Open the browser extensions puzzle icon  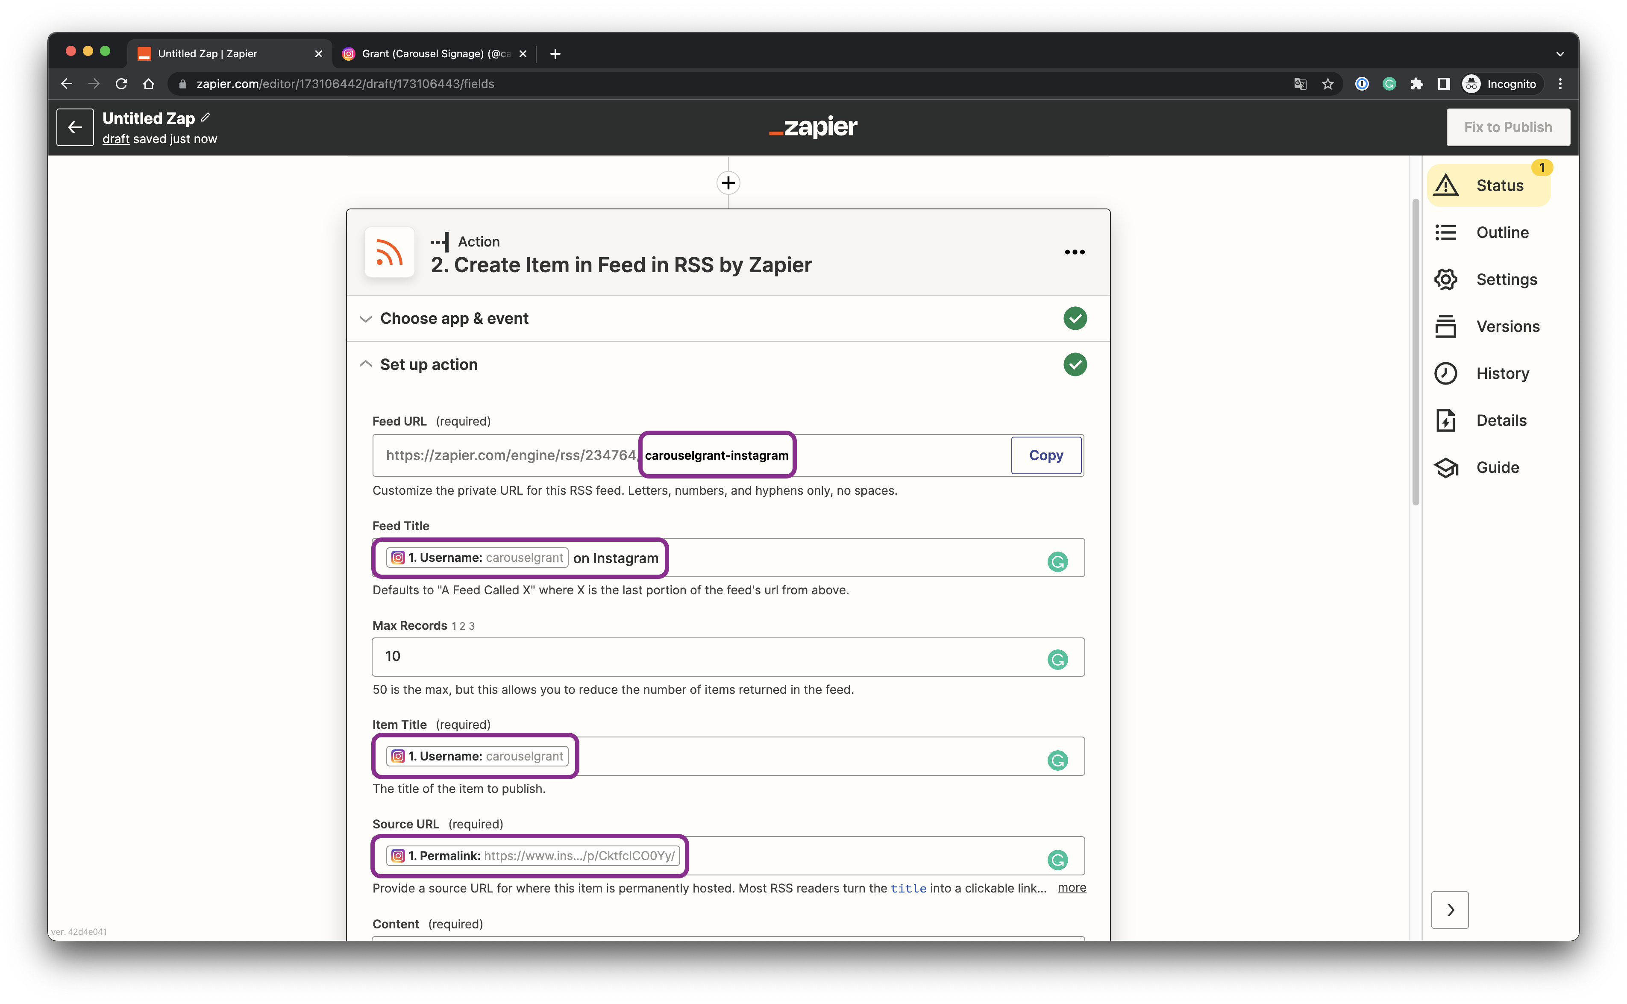1416,84
